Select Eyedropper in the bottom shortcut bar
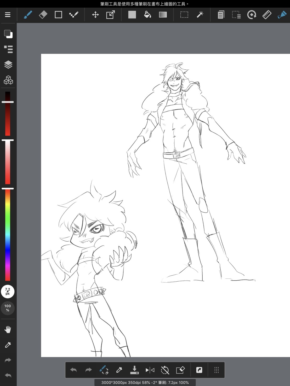The height and width of the screenshot is (386, 290). tap(119, 370)
